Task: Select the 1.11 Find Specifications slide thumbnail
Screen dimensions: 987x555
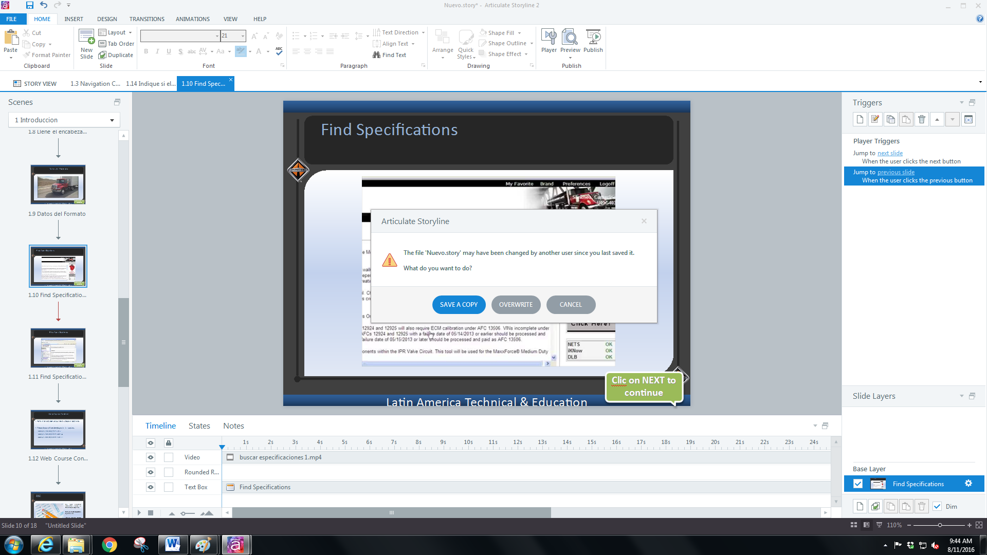Action: point(58,348)
